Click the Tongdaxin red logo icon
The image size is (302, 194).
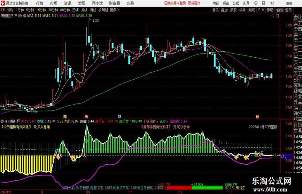(x=3, y=3)
